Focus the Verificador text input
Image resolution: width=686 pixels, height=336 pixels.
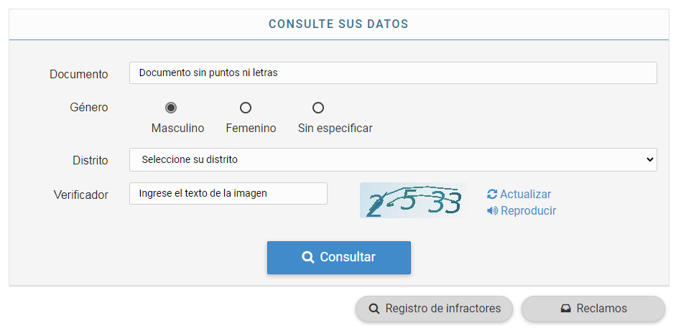(228, 193)
